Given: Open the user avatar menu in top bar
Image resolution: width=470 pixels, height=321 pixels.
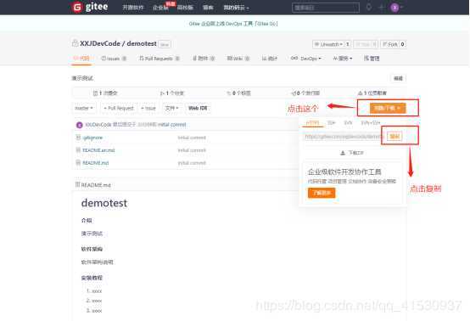Looking at the screenshot, I should pyautogui.click(x=395, y=8).
